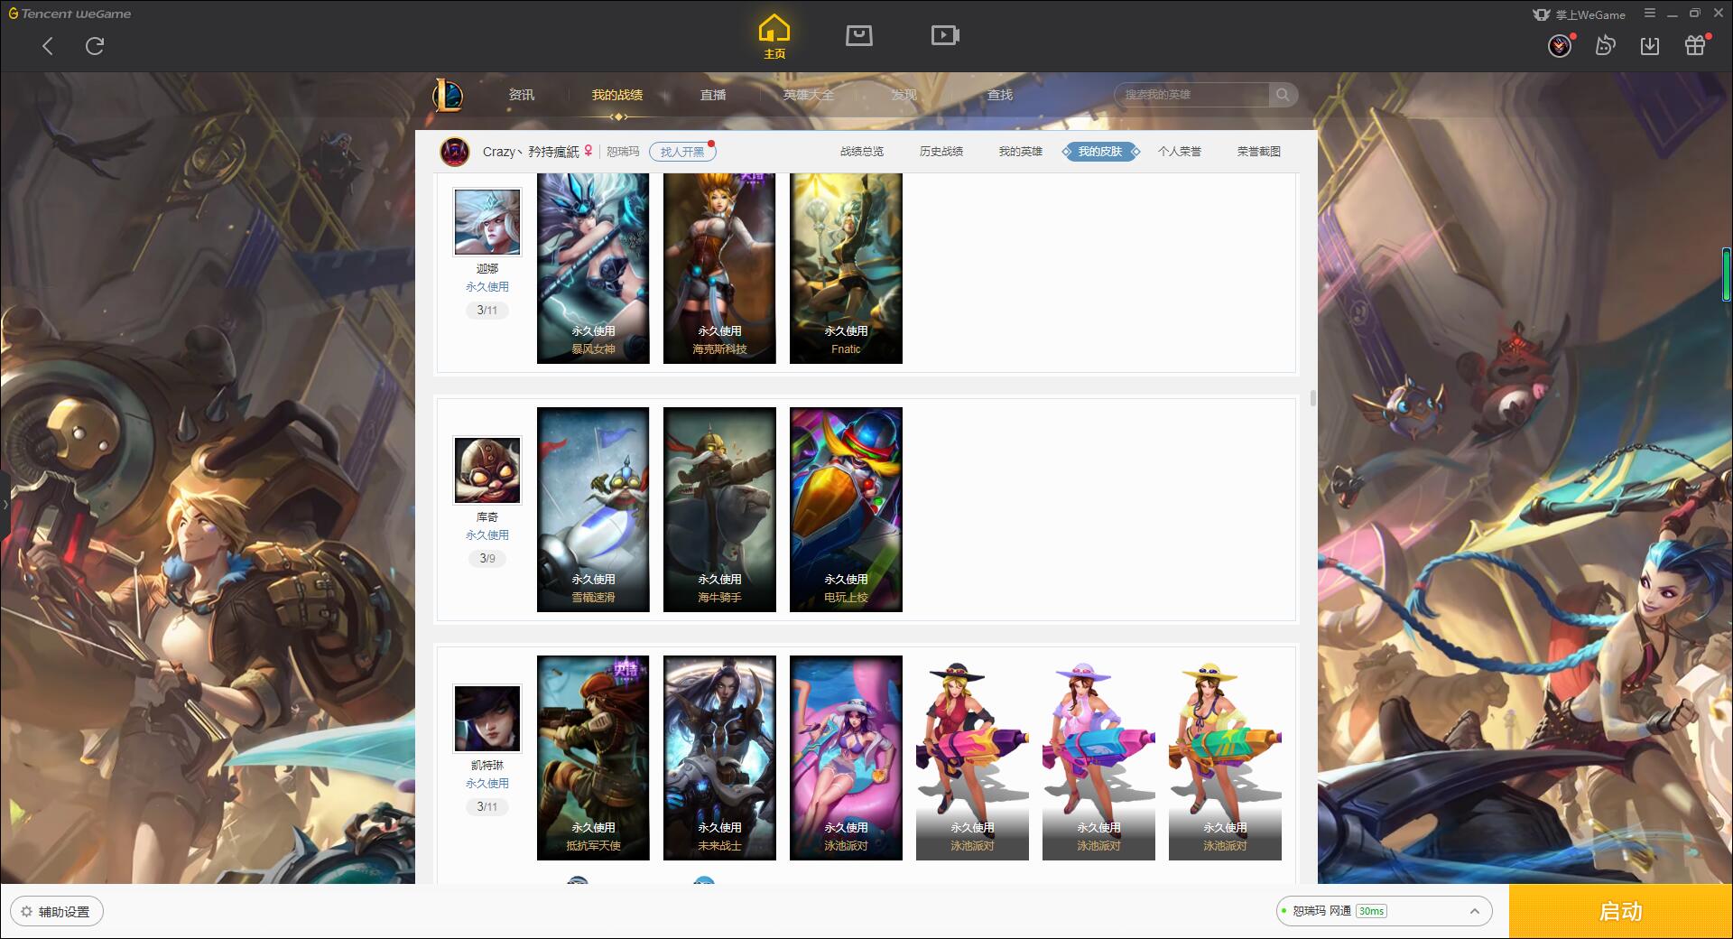1733x939 pixels.
Task: Click the skin list scrollbar thumb
Action: tap(1312, 398)
